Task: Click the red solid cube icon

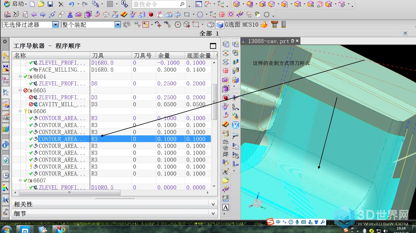Action: pyautogui.click(x=151, y=14)
